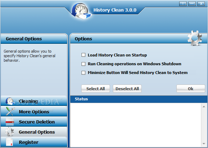Click the Status header label
This screenshot has width=208, height=148.
coord(81,99)
